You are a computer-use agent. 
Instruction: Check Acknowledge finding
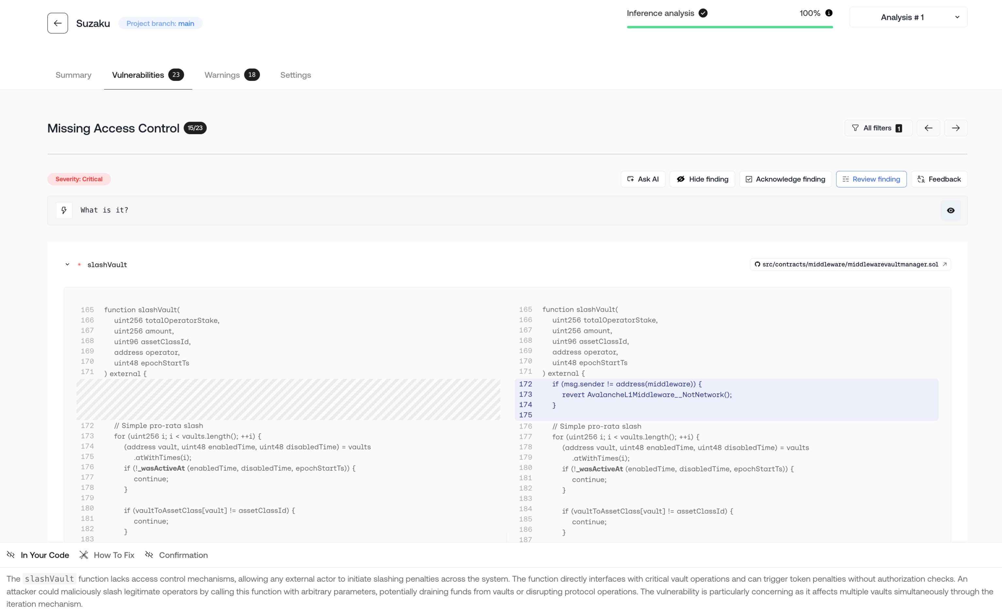[785, 180]
